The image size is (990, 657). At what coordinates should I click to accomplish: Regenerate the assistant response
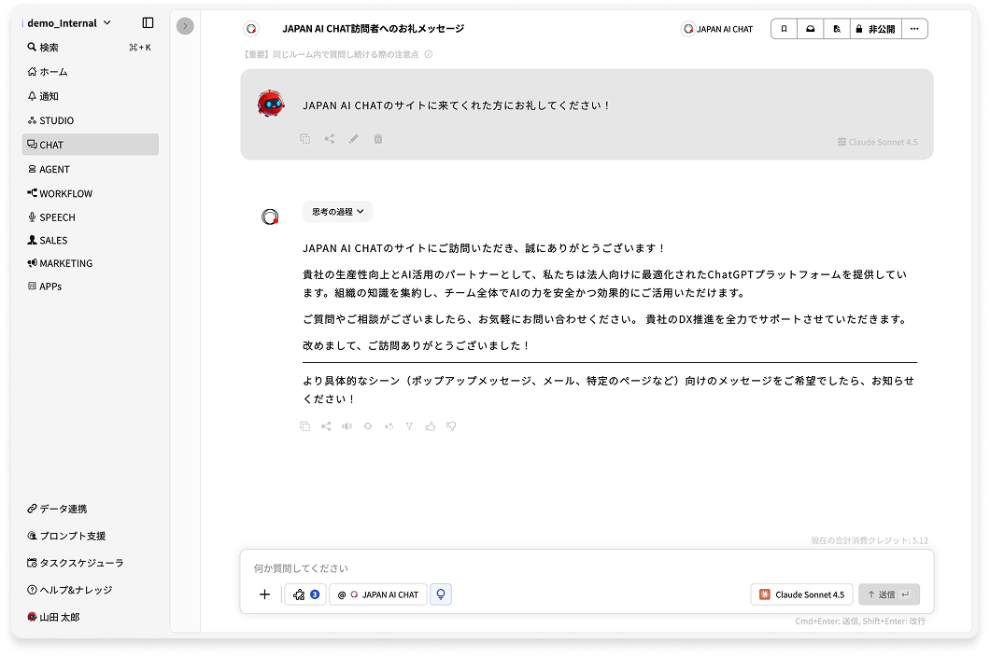pos(367,426)
